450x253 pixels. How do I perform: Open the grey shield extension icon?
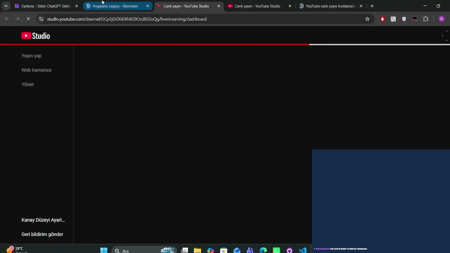[404, 19]
